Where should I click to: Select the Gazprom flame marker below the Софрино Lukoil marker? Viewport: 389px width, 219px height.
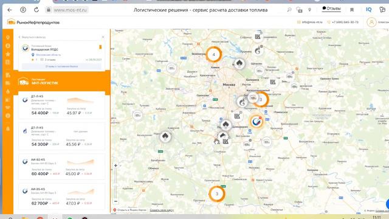coord(258,50)
